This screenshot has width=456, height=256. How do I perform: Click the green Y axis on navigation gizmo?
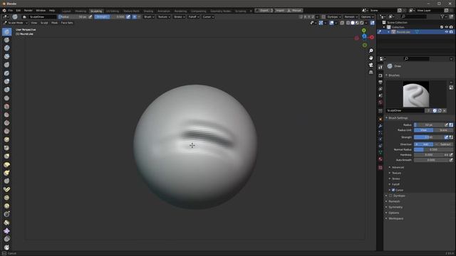click(x=364, y=30)
